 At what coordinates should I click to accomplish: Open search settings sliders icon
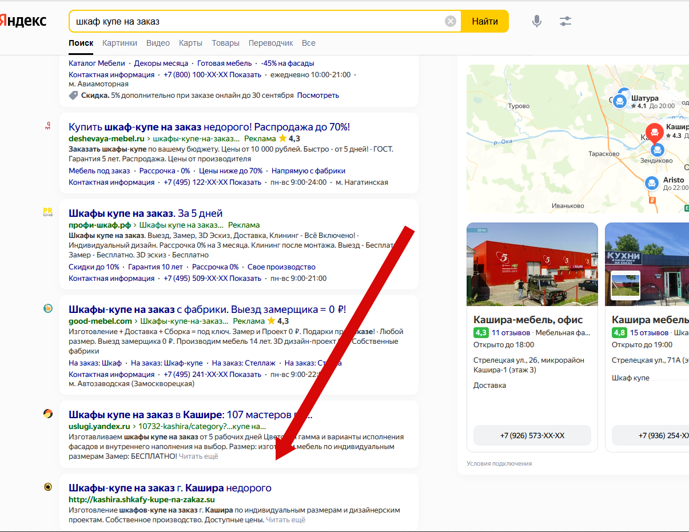(565, 22)
